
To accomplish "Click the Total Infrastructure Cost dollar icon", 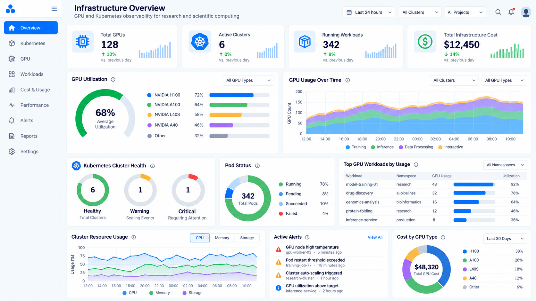I will (425, 42).
